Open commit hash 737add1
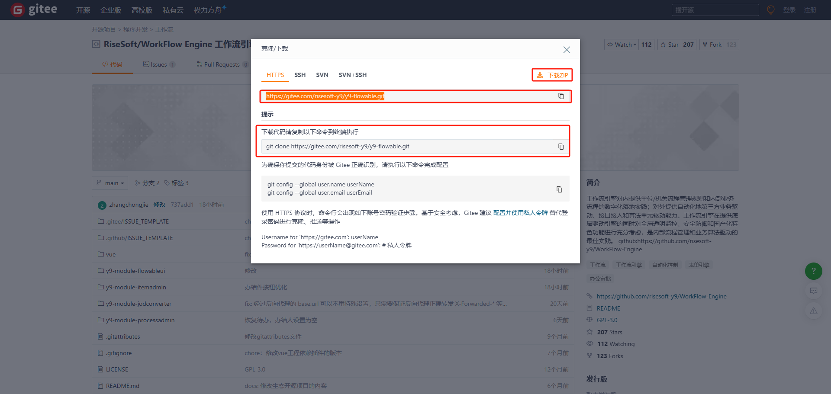 182,205
